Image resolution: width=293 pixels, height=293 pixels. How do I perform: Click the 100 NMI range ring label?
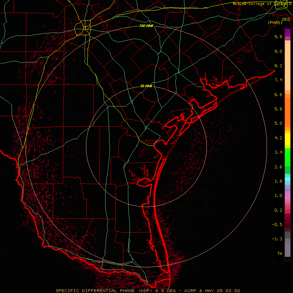click(146, 26)
